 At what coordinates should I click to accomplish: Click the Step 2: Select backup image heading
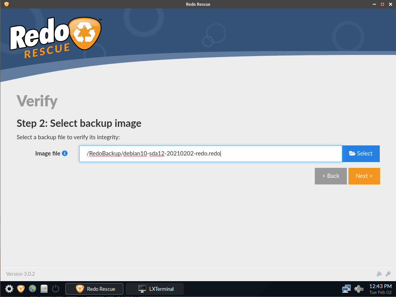(x=79, y=123)
